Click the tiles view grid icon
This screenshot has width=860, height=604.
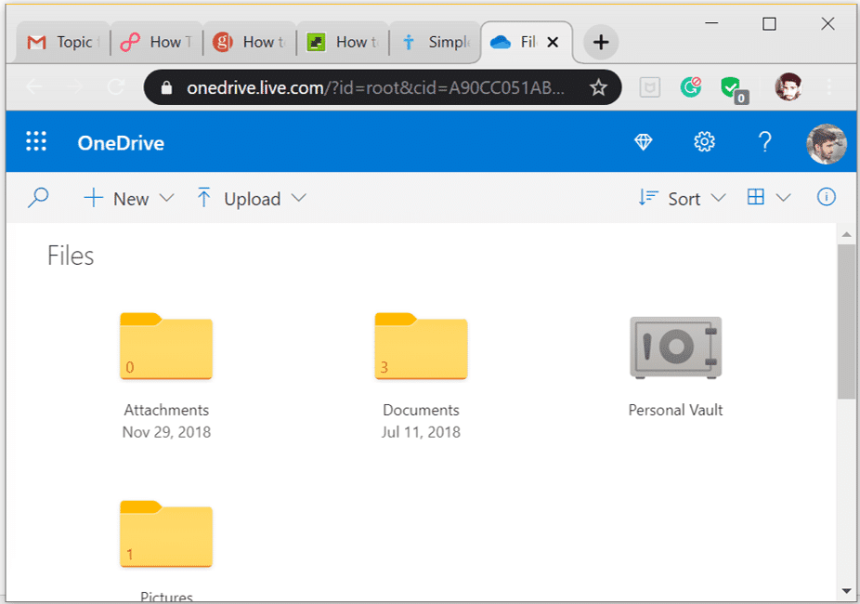tap(756, 197)
